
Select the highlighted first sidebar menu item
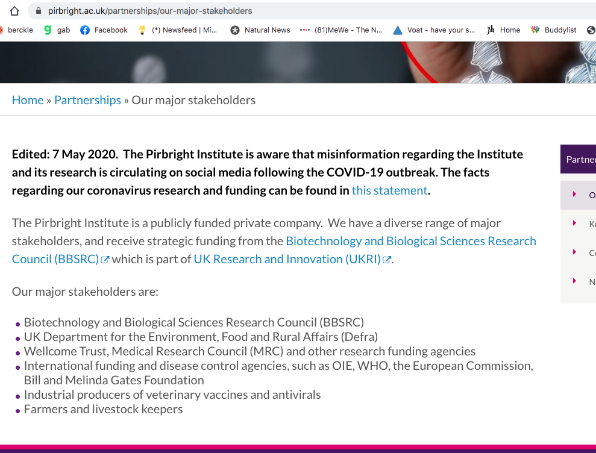tap(578, 195)
